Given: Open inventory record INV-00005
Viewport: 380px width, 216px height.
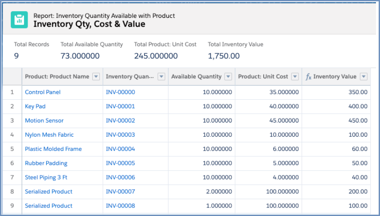Looking at the screenshot, I should click(120, 163).
